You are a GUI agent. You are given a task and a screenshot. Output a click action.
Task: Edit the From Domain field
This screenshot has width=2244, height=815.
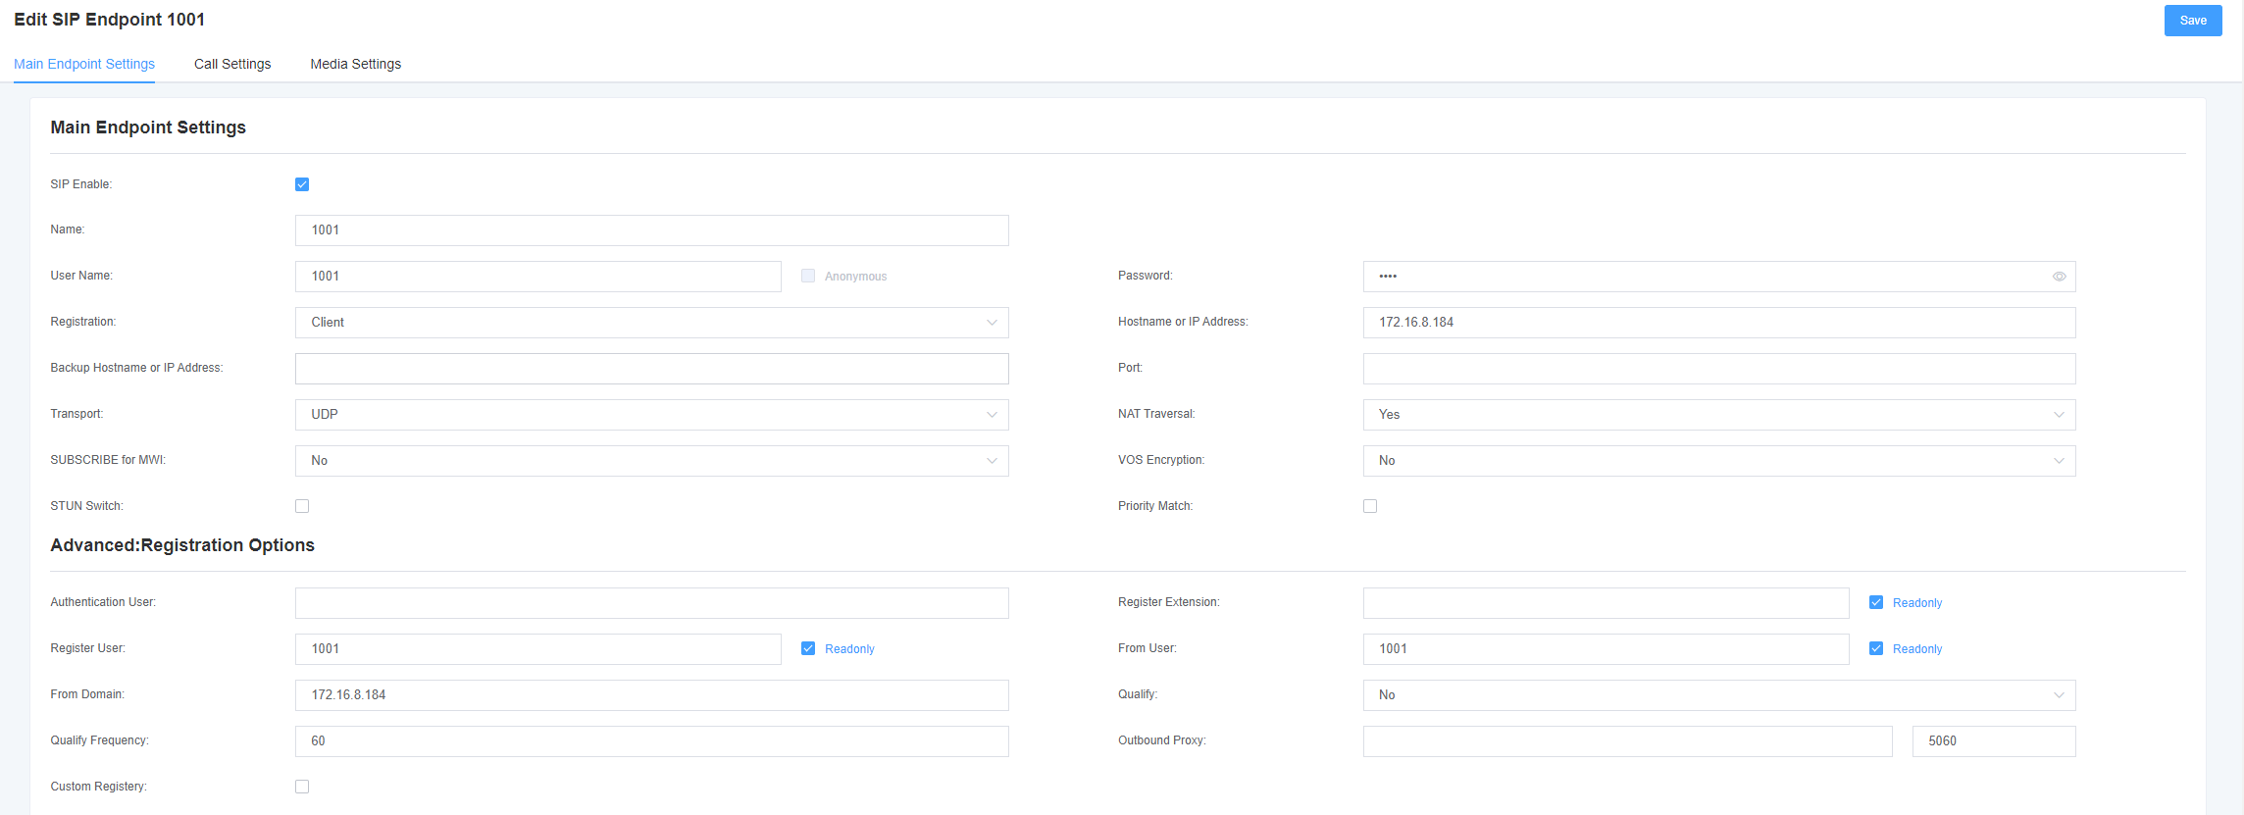point(651,695)
